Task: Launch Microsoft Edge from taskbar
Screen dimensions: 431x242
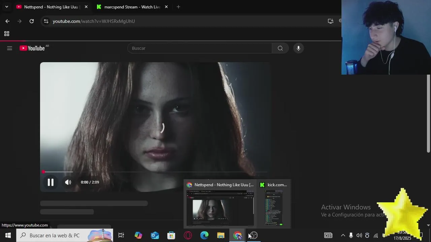Action: click(204, 235)
